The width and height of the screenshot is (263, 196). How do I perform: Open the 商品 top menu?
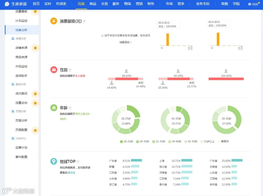[93, 4]
